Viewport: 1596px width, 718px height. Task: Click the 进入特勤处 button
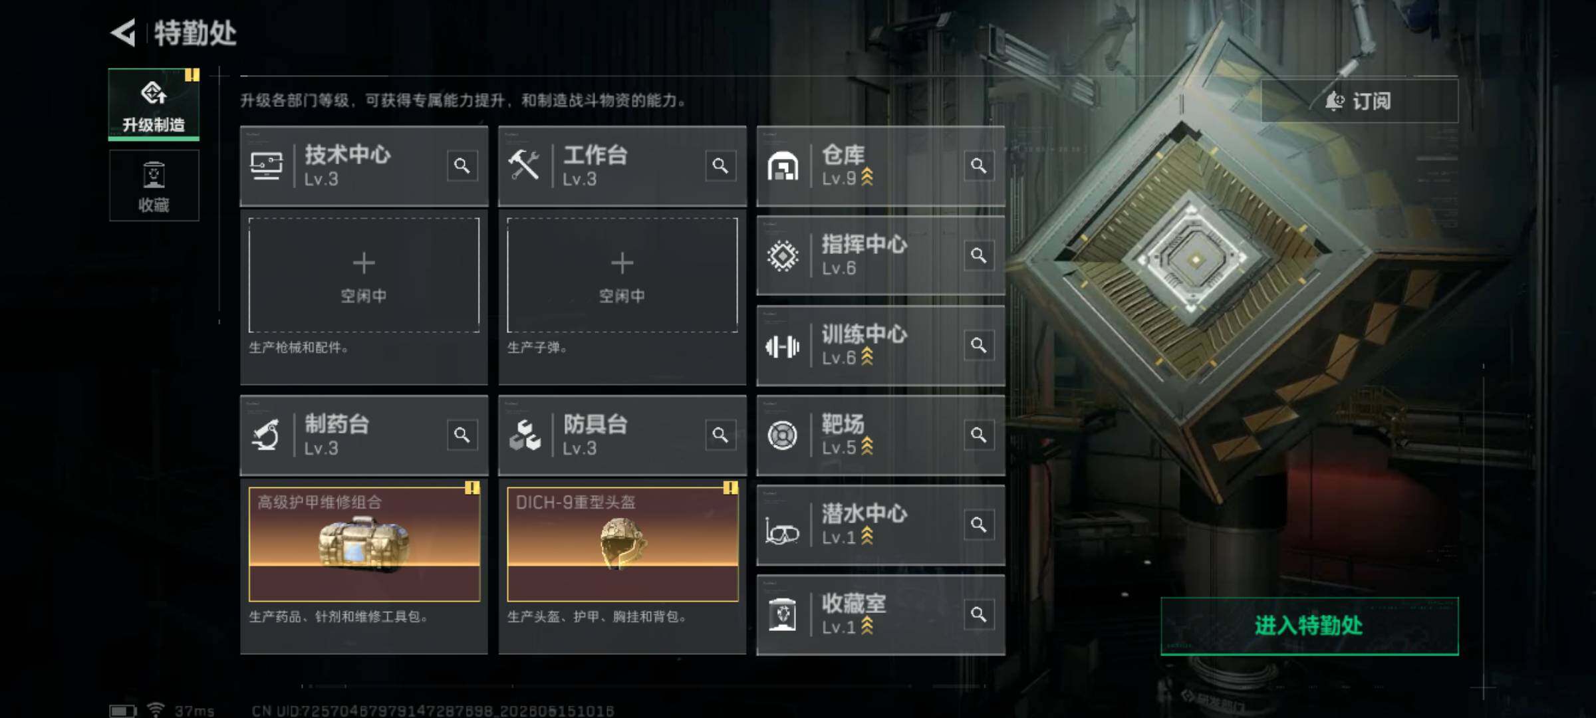tap(1309, 626)
